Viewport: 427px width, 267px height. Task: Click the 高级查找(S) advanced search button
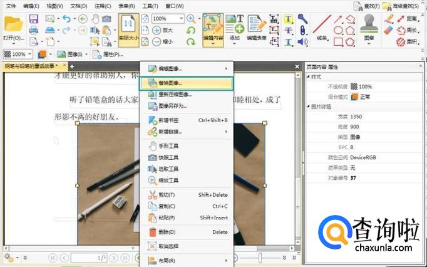[401, 6]
